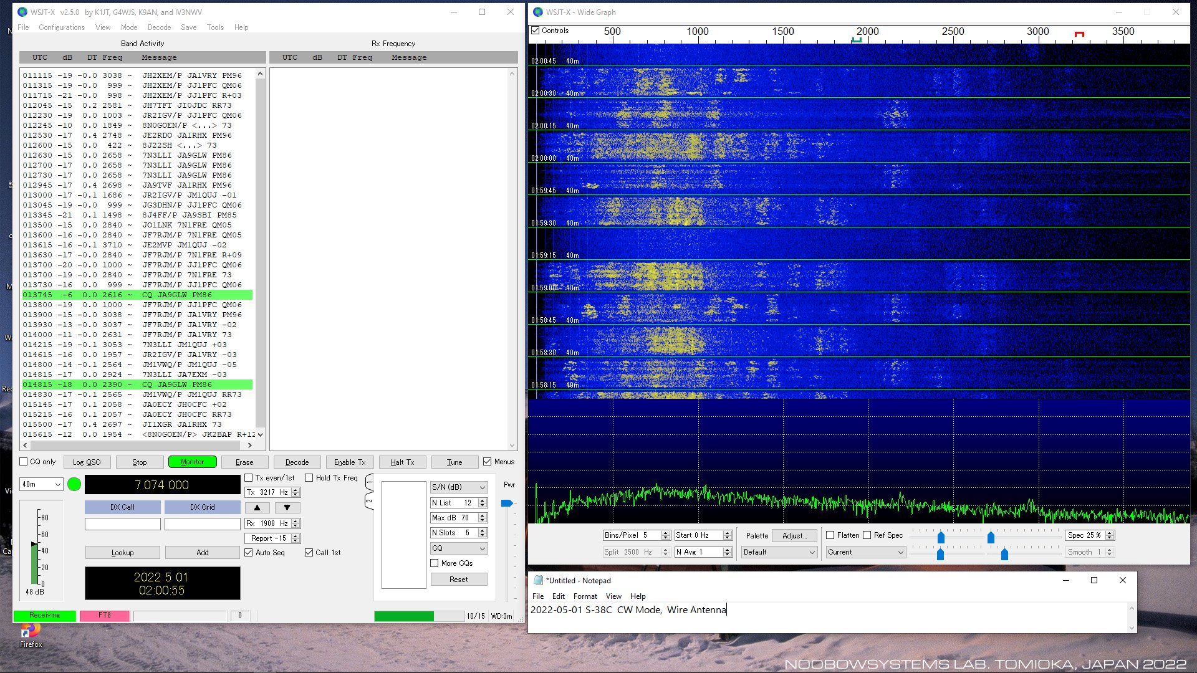The width and height of the screenshot is (1197, 673).
Task: Open the CQ selection dropdown
Action: click(x=459, y=548)
